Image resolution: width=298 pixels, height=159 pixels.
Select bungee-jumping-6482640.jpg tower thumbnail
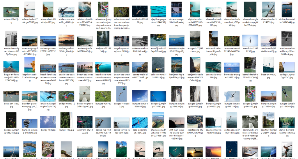point(30,123)
